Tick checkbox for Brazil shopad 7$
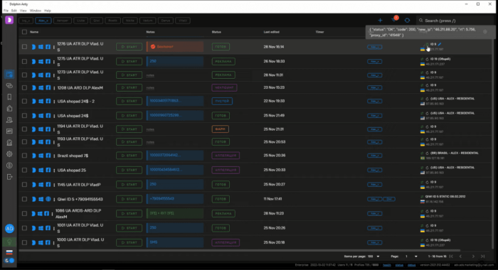 [24, 156]
